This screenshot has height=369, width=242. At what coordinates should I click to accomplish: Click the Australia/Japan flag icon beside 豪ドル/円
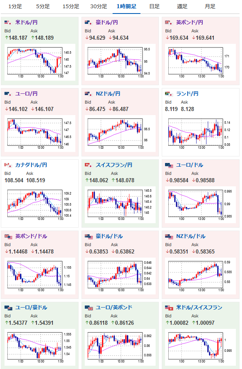[x=88, y=23]
